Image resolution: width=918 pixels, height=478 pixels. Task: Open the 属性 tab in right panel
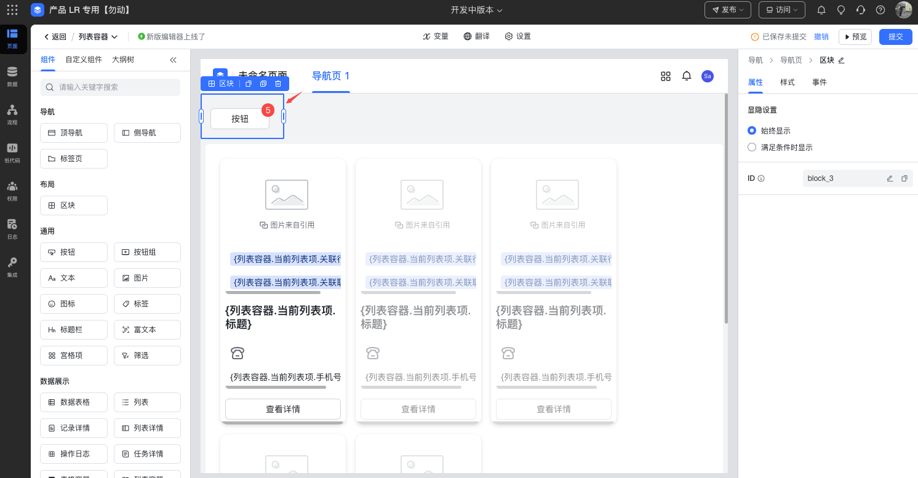[x=756, y=82]
